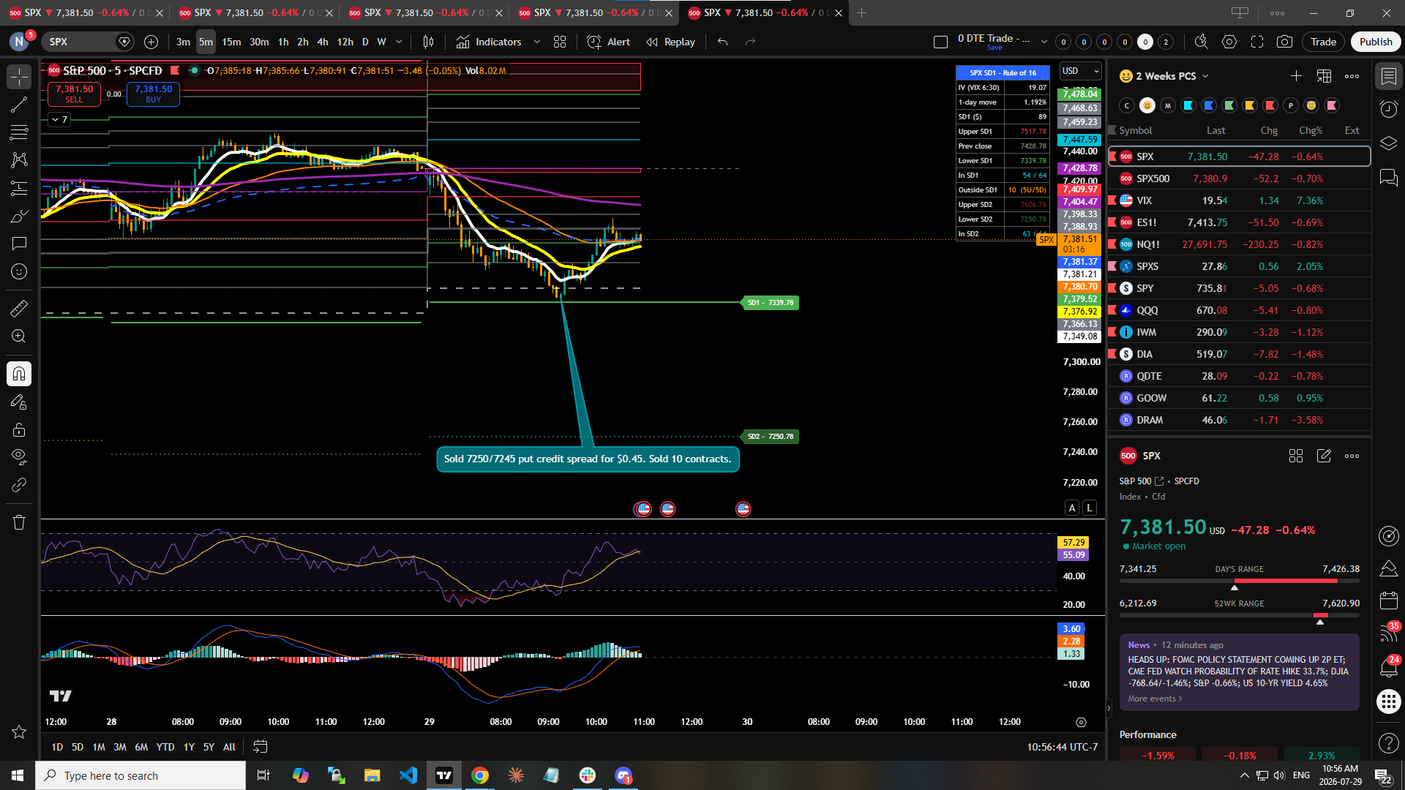This screenshot has height=790, width=1405.
Task: Open the 0 DTE Trade layout dropdown
Action: point(1044,42)
